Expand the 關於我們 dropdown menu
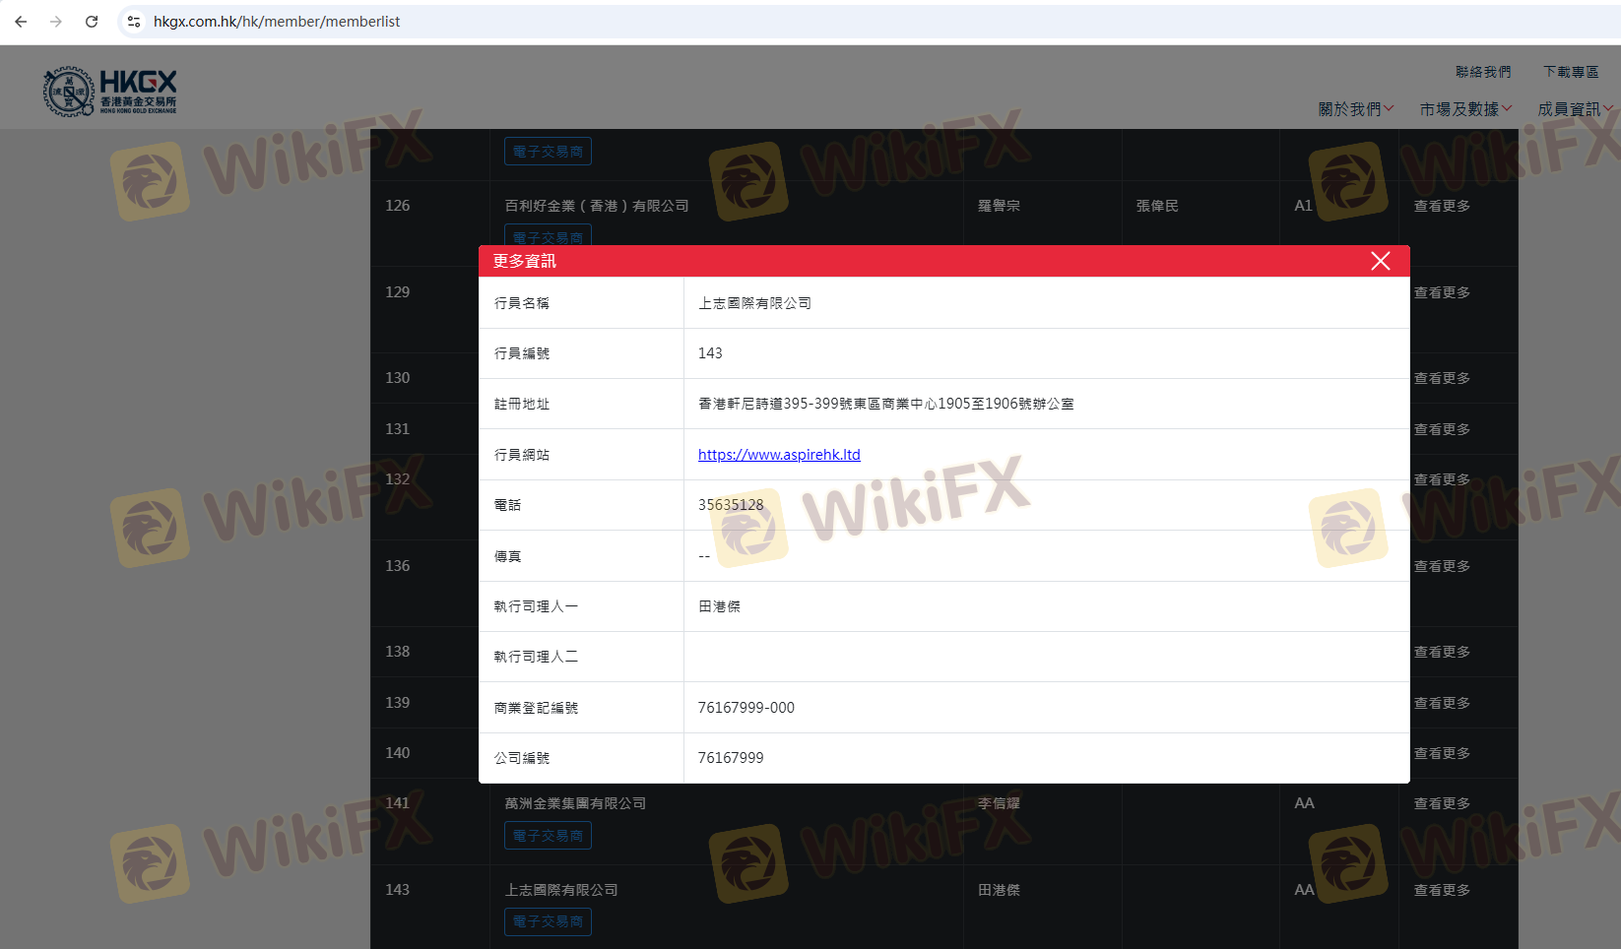 pyautogui.click(x=1355, y=109)
